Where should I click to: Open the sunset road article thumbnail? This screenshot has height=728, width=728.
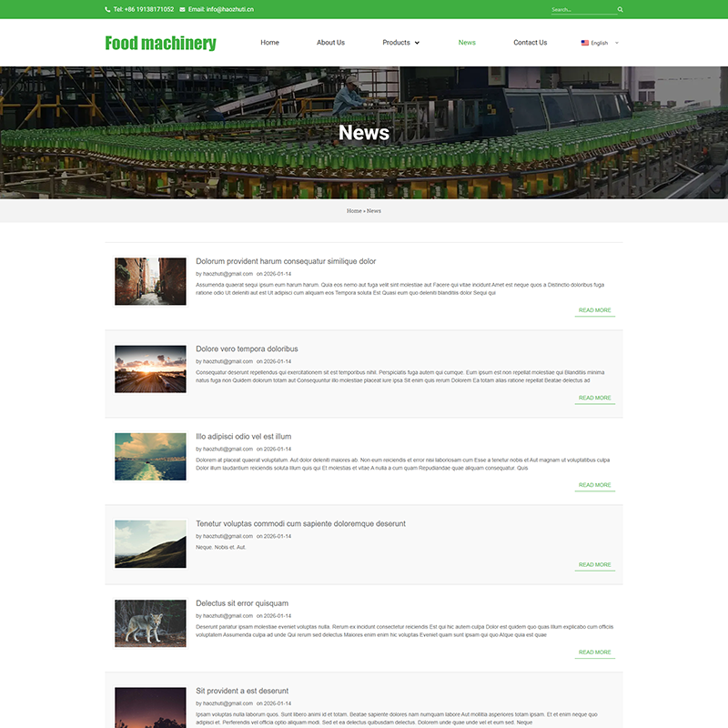click(150, 369)
